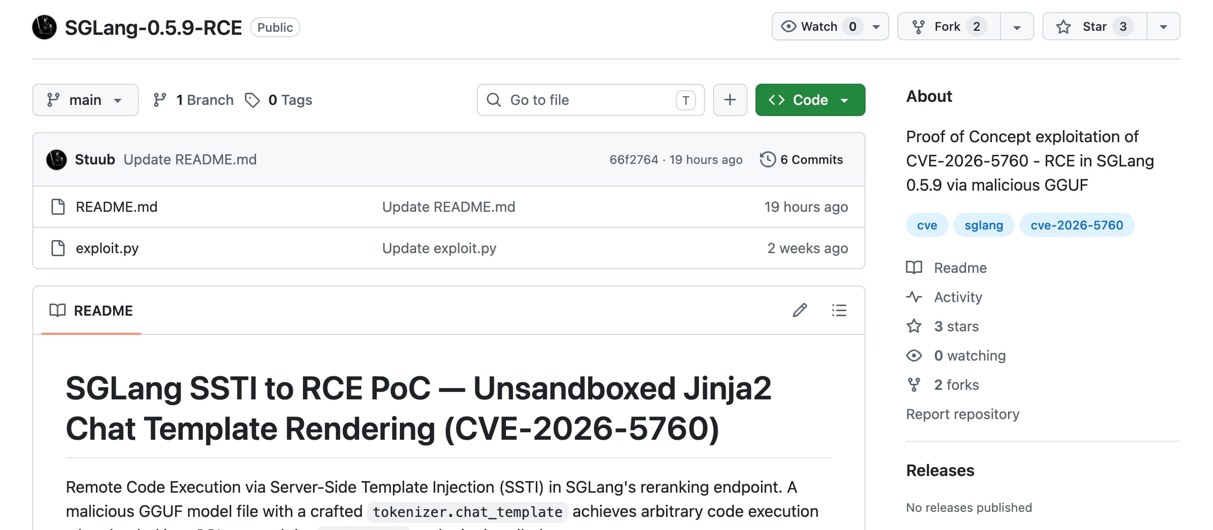Click the pencil icon to edit README
This screenshot has height=530, width=1213.
point(799,310)
